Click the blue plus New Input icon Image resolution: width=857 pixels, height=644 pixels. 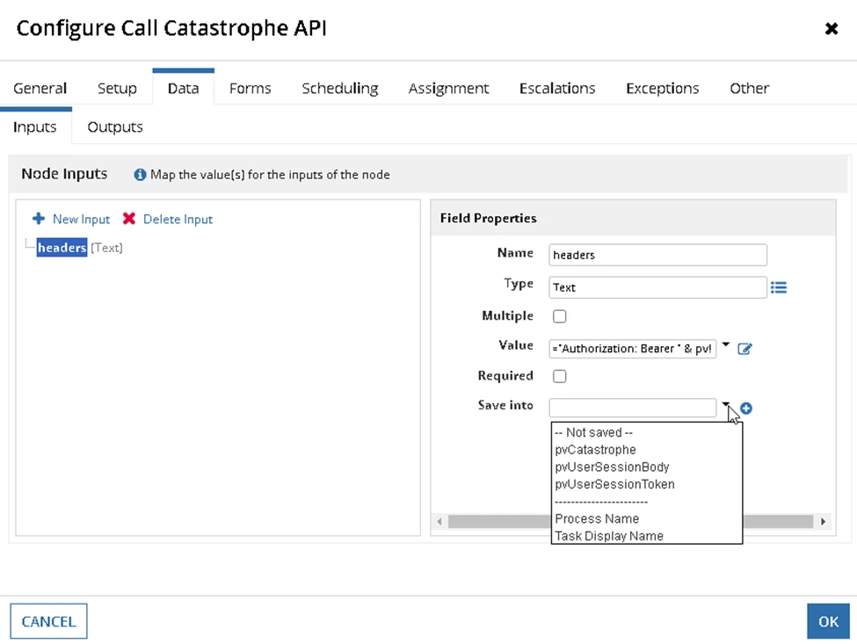[39, 219]
